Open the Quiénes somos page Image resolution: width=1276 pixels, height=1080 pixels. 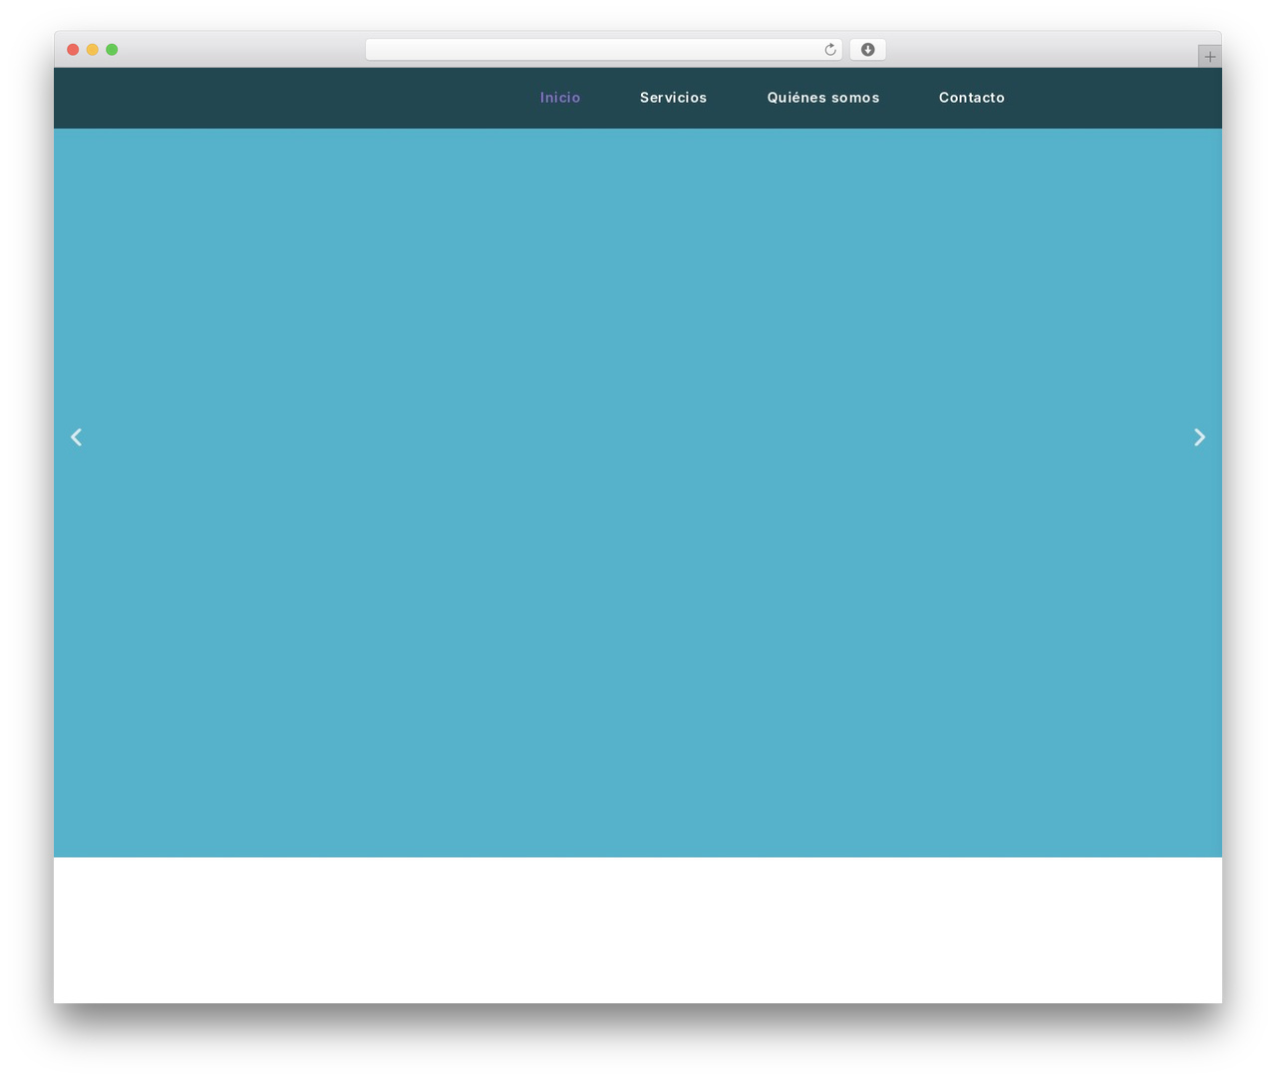[823, 98]
